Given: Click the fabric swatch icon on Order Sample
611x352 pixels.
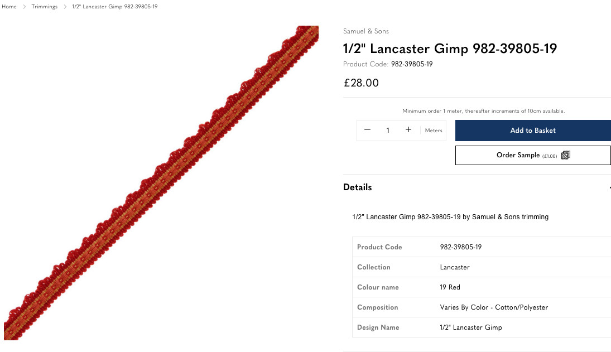Looking at the screenshot, I should point(566,155).
